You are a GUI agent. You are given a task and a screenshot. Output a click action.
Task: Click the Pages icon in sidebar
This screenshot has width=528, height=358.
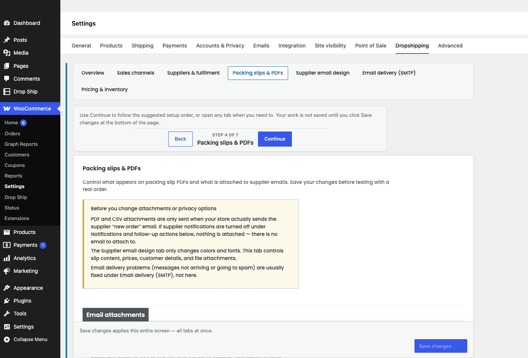pyautogui.click(x=7, y=66)
